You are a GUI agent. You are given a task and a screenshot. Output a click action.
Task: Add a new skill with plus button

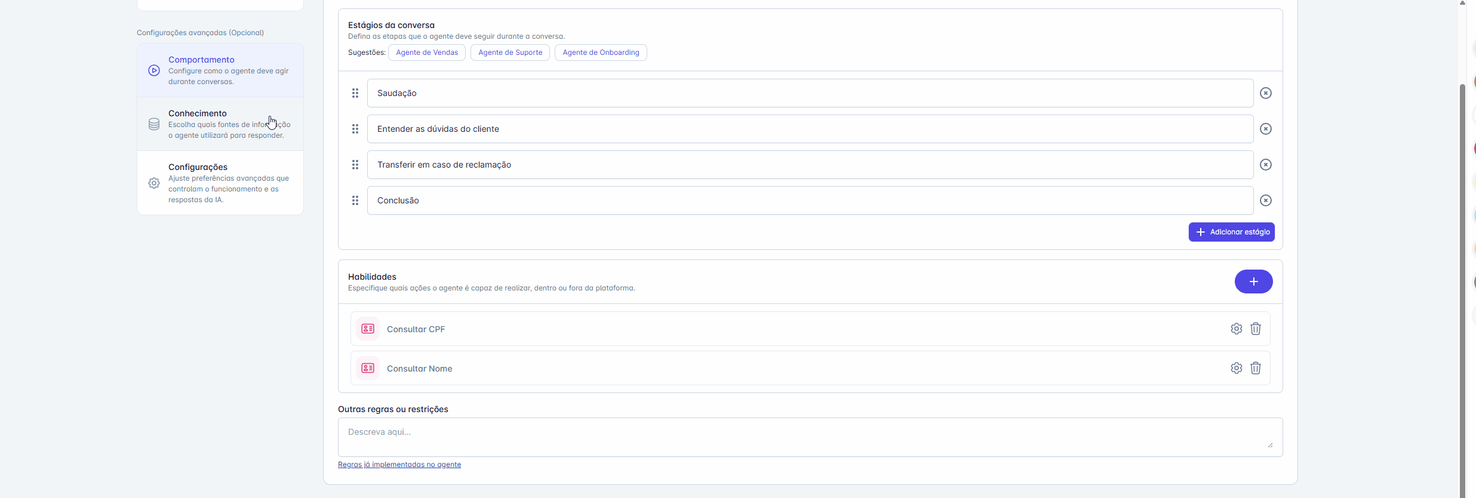(x=1253, y=282)
